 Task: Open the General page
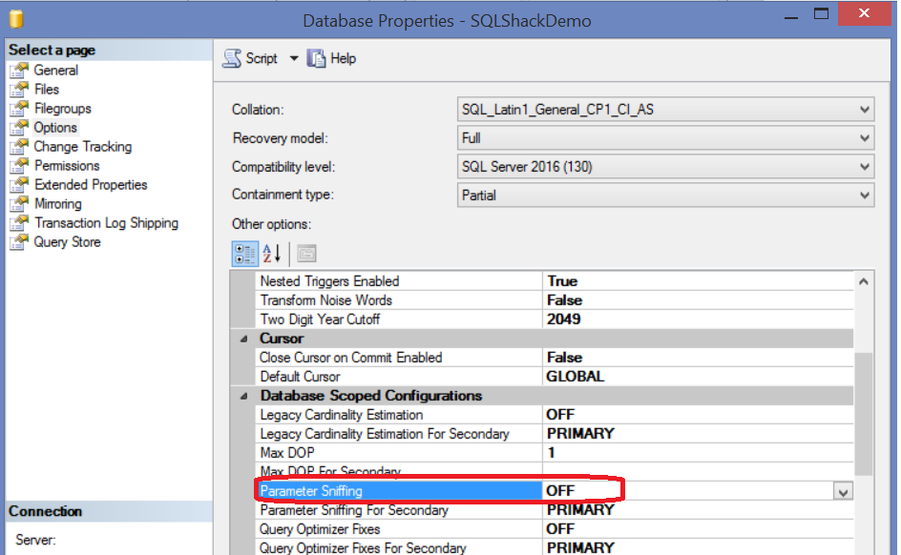[55, 70]
